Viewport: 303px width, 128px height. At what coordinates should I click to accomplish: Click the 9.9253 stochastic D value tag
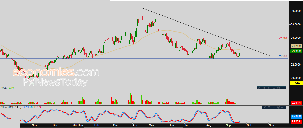pos(296,122)
